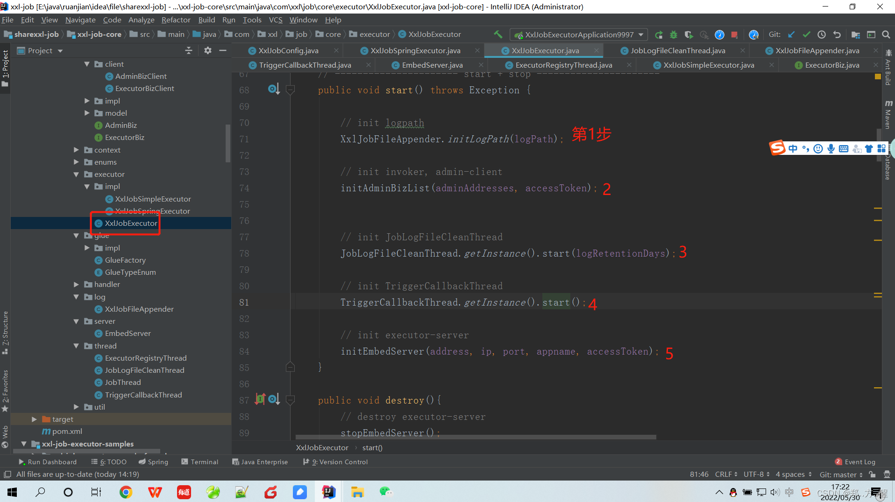
Task: Expand the context folder in the project tree
Action: [76, 150]
